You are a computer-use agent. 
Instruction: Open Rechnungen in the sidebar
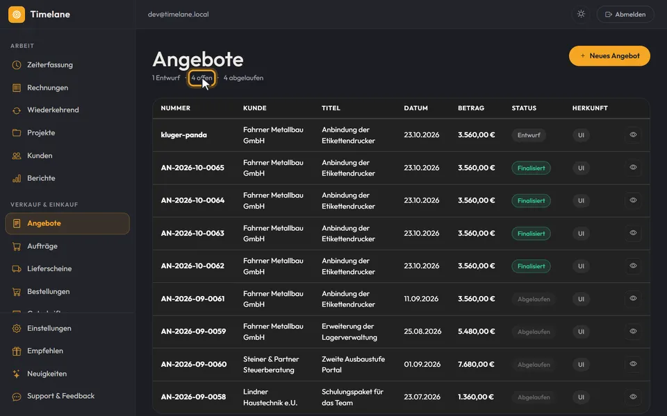tap(67, 88)
